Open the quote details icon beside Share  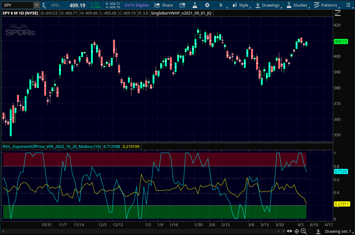pos(182,5)
